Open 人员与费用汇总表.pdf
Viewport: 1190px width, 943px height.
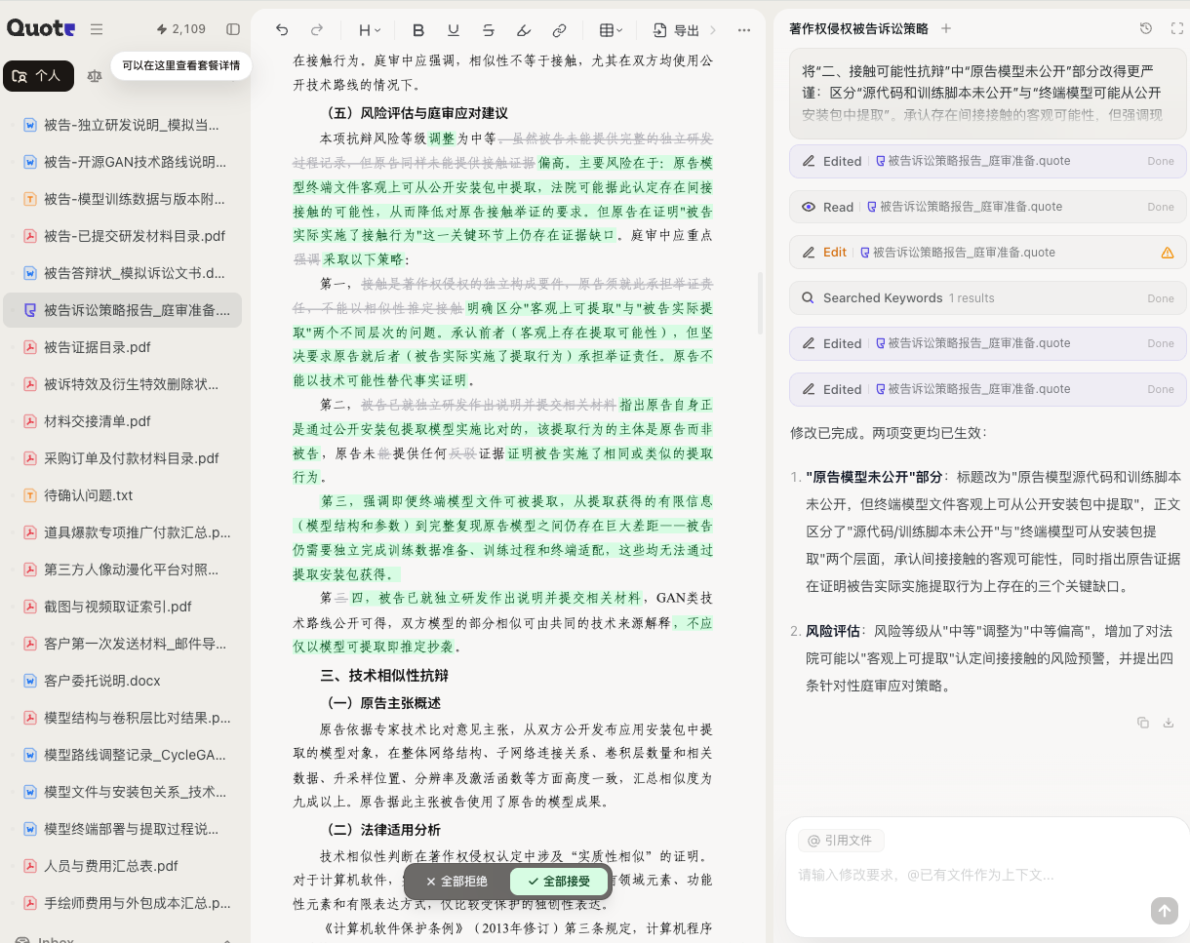tap(123, 866)
